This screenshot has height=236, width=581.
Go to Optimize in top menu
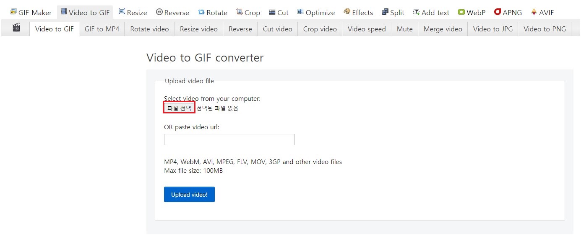click(x=316, y=12)
